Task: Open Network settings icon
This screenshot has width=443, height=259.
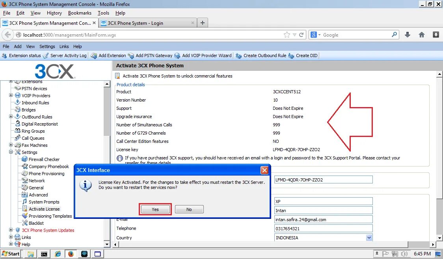Action: 25,180
